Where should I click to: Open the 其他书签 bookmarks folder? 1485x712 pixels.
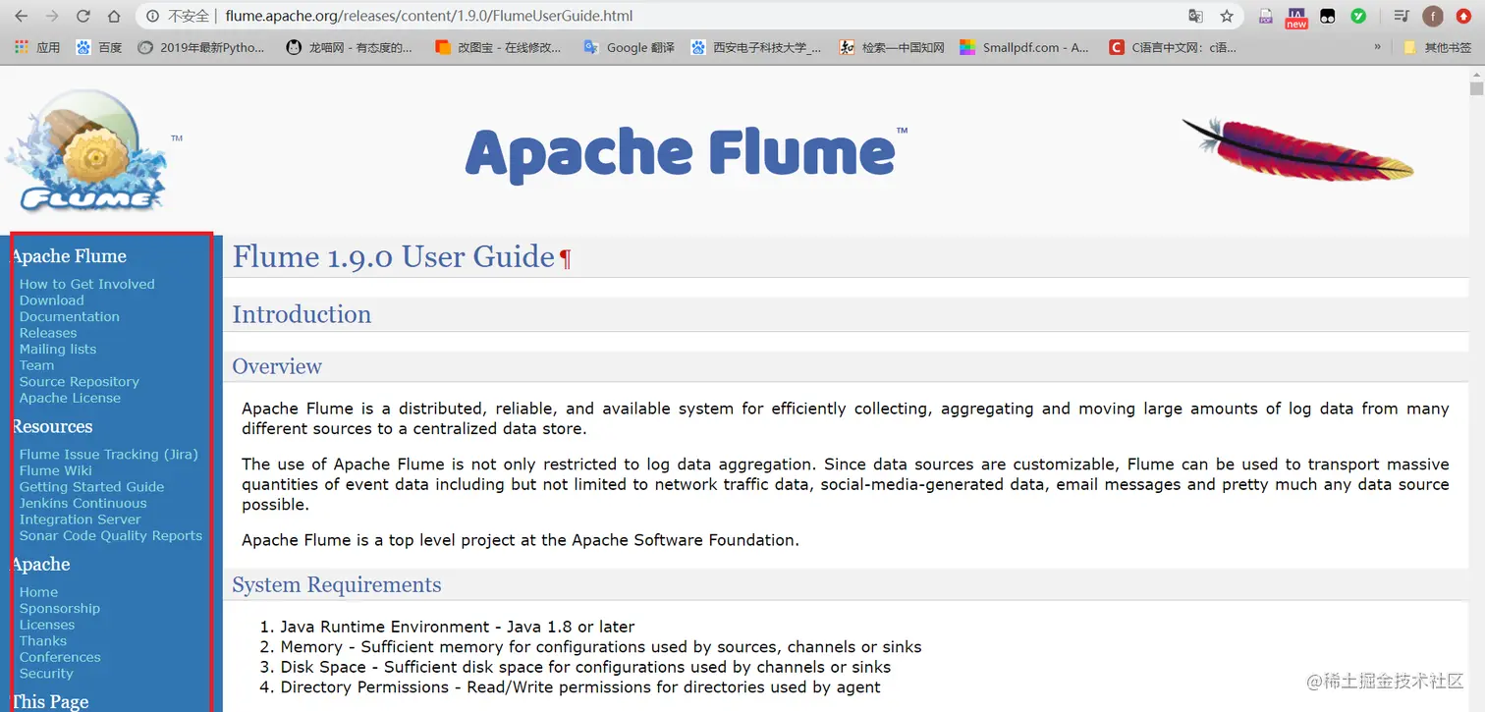[1438, 47]
